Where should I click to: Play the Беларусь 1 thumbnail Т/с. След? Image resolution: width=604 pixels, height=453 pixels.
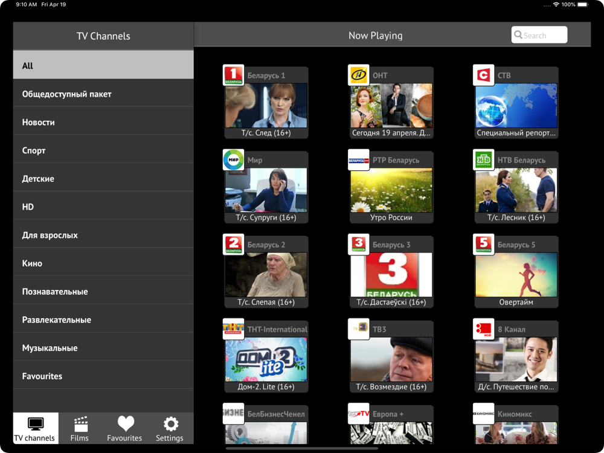(x=266, y=106)
